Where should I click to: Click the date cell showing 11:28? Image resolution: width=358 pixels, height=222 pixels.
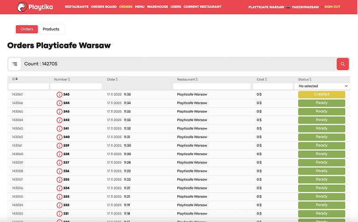tap(119, 163)
